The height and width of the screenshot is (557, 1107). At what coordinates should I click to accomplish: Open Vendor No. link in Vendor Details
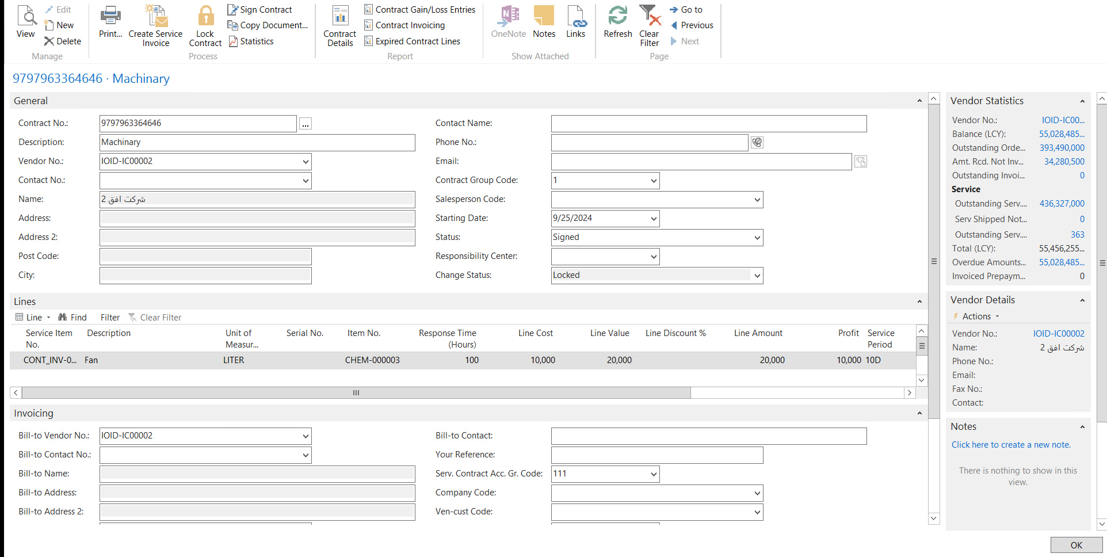1059,334
